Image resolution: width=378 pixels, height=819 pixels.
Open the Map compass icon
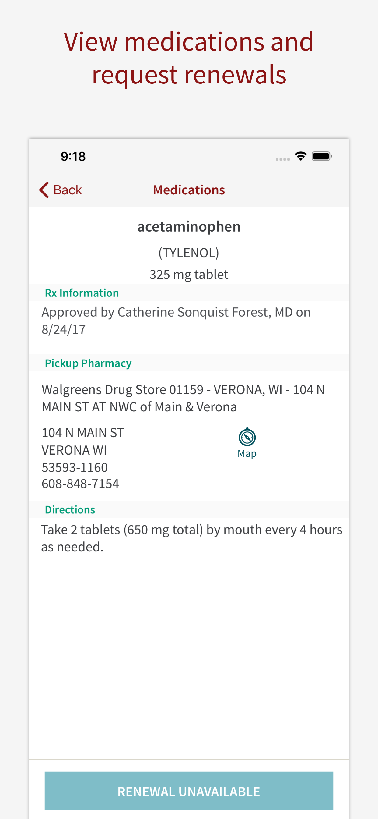pos(247,437)
